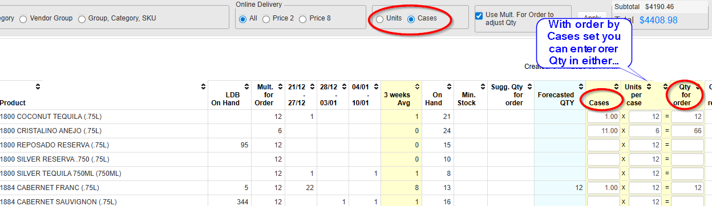Edit Qty for order for 1800 Silver Reserva
This screenshot has width=712, height=206.
(x=687, y=159)
